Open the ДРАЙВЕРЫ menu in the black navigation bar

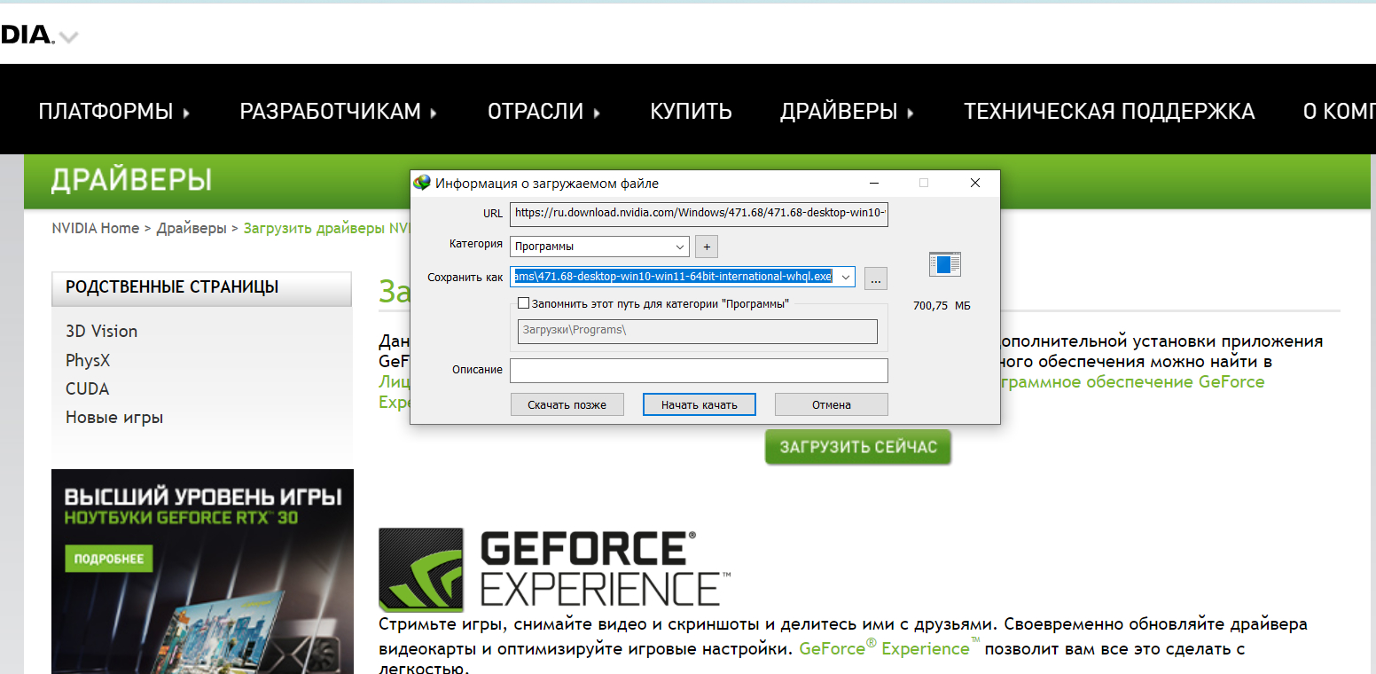coord(848,111)
